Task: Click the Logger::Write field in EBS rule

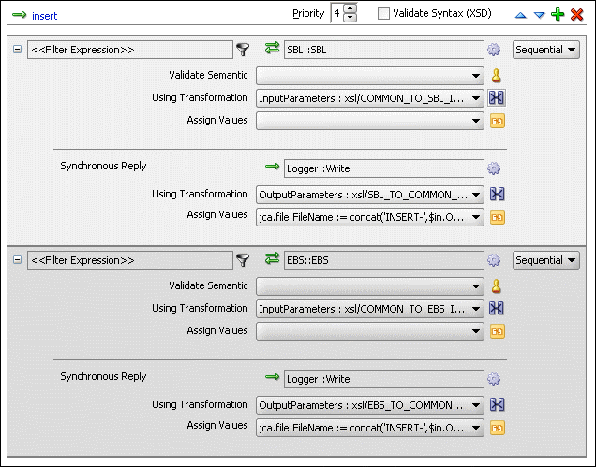Action: click(384, 379)
